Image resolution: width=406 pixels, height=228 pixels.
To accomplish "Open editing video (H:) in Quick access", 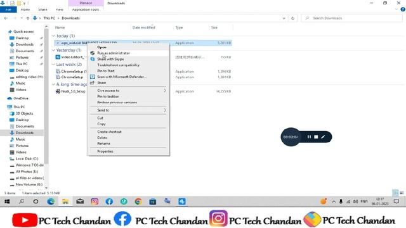I will click(29, 77).
